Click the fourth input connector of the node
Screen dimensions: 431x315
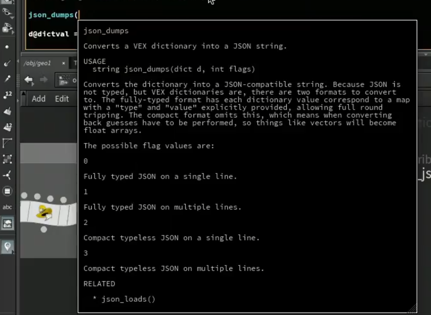click(x=63, y=200)
